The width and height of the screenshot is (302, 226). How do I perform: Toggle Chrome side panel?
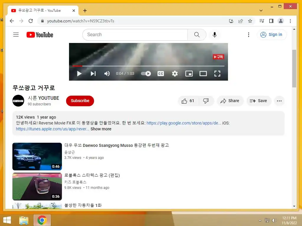click(x=271, y=21)
